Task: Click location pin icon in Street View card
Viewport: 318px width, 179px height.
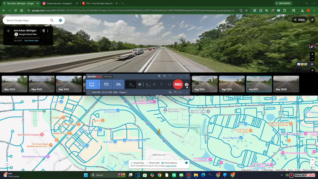Action: coord(43,31)
